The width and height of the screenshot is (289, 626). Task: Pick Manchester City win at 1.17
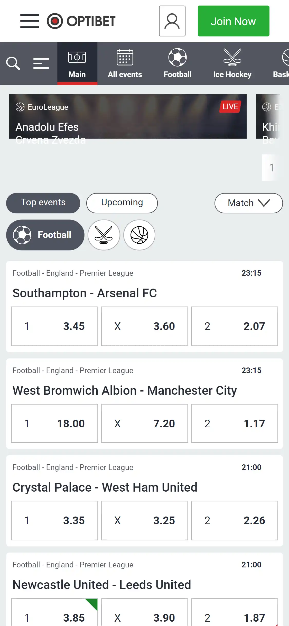click(x=234, y=424)
